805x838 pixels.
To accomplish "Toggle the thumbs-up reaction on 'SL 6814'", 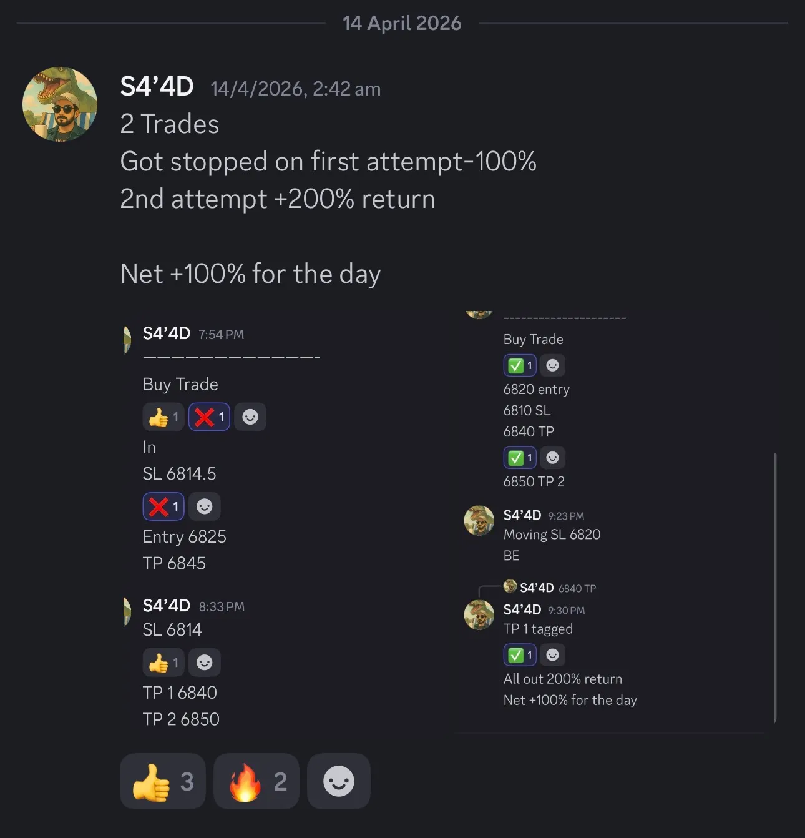I will pos(163,663).
